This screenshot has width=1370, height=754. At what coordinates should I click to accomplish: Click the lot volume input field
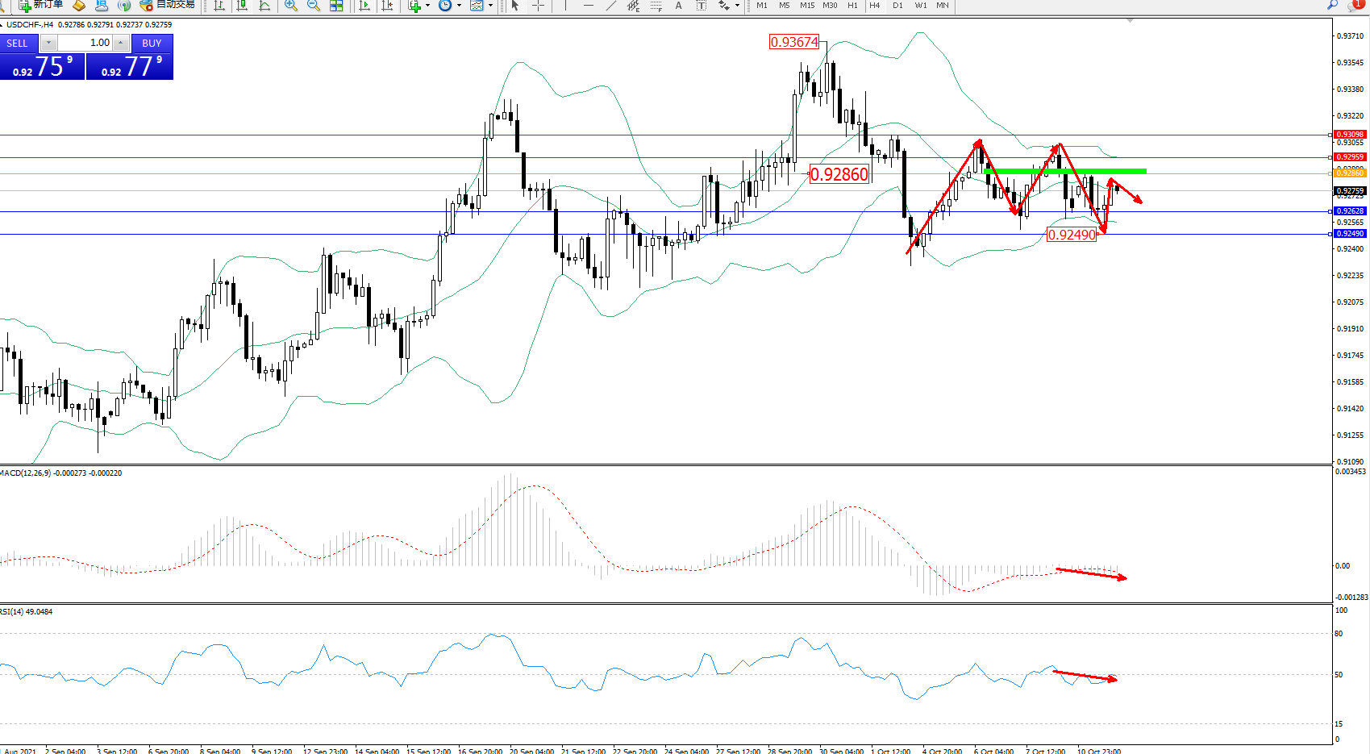[x=85, y=43]
